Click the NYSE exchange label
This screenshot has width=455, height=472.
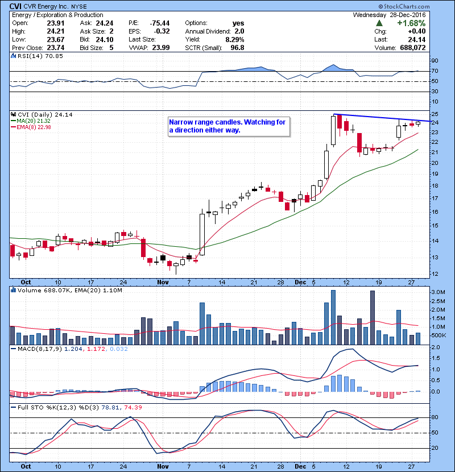(x=79, y=7)
